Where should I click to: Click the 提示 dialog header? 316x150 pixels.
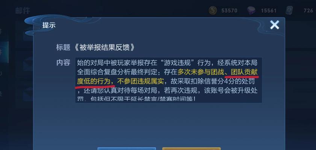[x=49, y=25]
